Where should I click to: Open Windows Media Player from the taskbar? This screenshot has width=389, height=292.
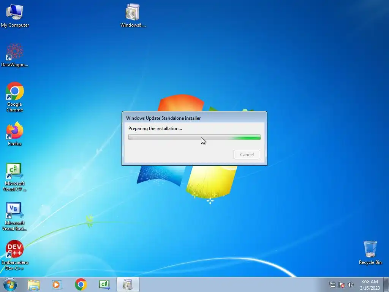tap(57, 285)
